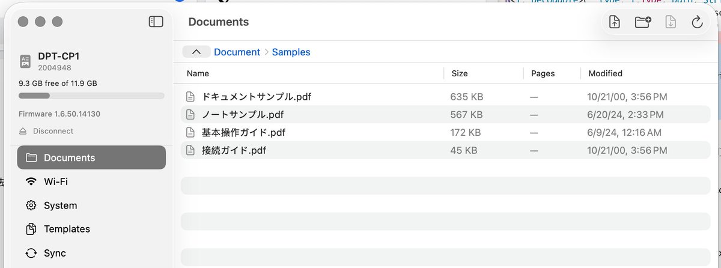
Task: Click the eject icon beside Disconnect
Action: click(23, 131)
